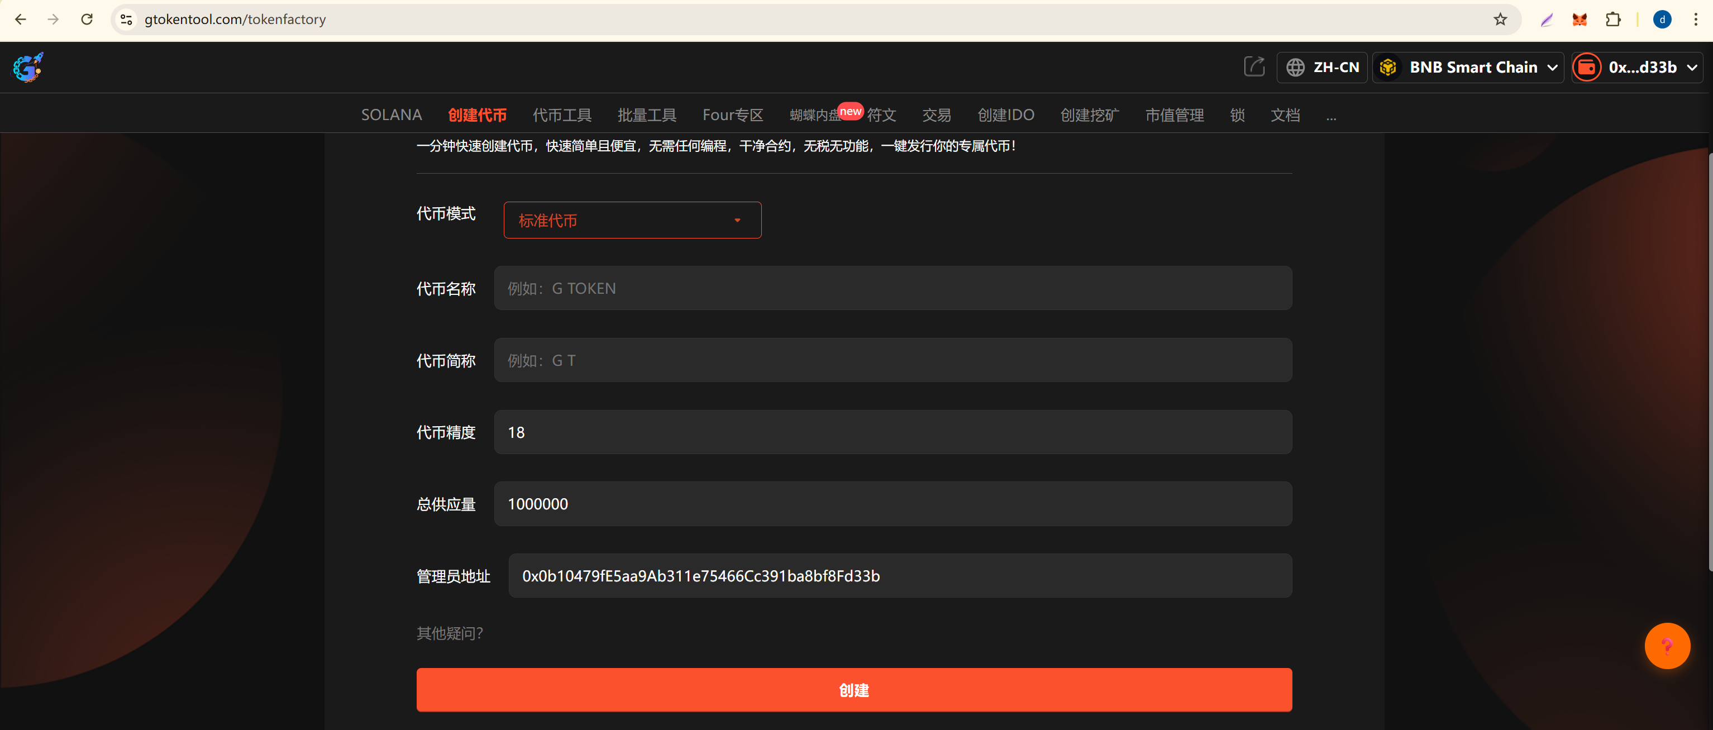Viewport: 1713px width, 730px height.
Task: Expand the 0x...d33b wallet account menu
Action: point(1637,67)
